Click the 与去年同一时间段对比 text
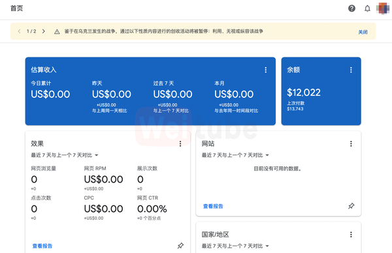This screenshot has height=253, width=392. (237, 111)
